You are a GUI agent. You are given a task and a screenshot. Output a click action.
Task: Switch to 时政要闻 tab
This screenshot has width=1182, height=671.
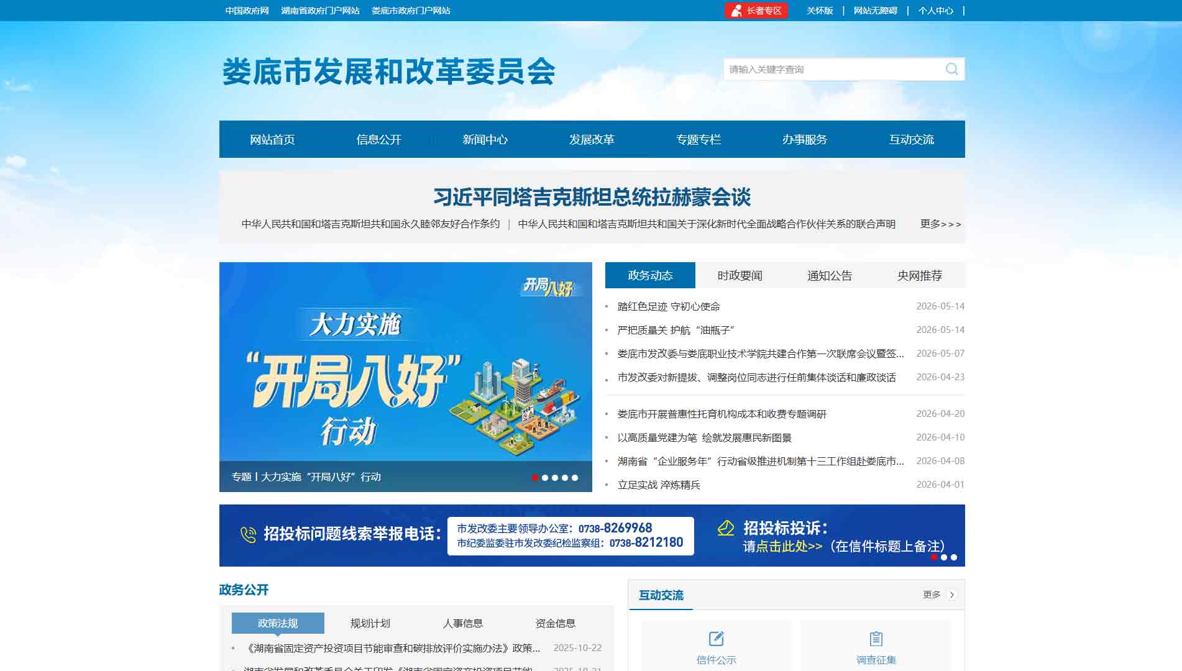(740, 275)
